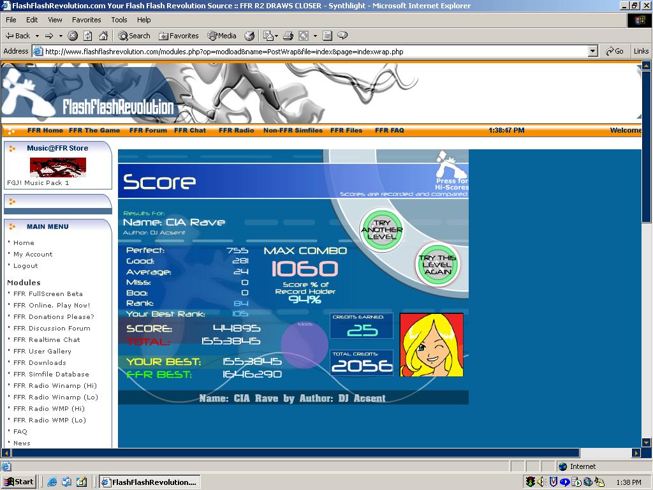The height and width of the screenshot is (490, 653).
Task: Click Try This Level Again button
Action: (x=437, y=265)
